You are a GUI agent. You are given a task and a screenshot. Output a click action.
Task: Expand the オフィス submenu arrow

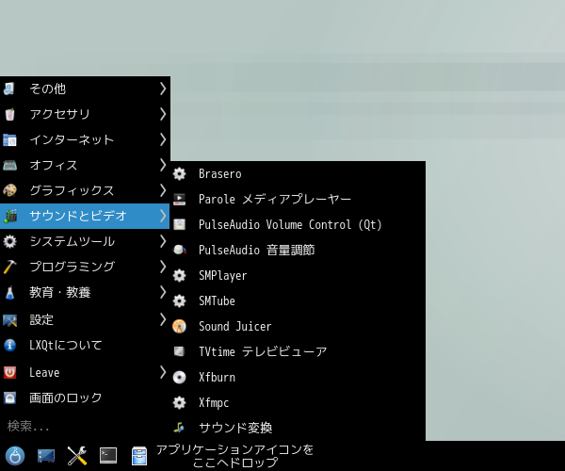click(163, 165)
